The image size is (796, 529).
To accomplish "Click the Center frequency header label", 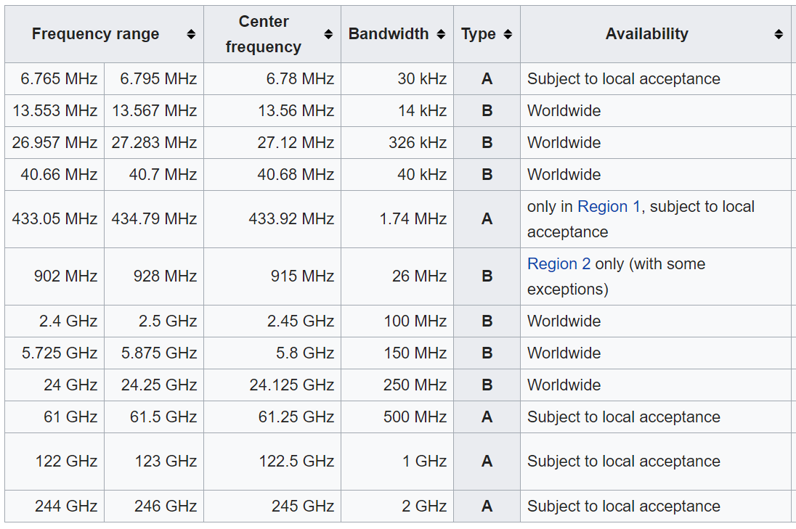I will [263, 34].
